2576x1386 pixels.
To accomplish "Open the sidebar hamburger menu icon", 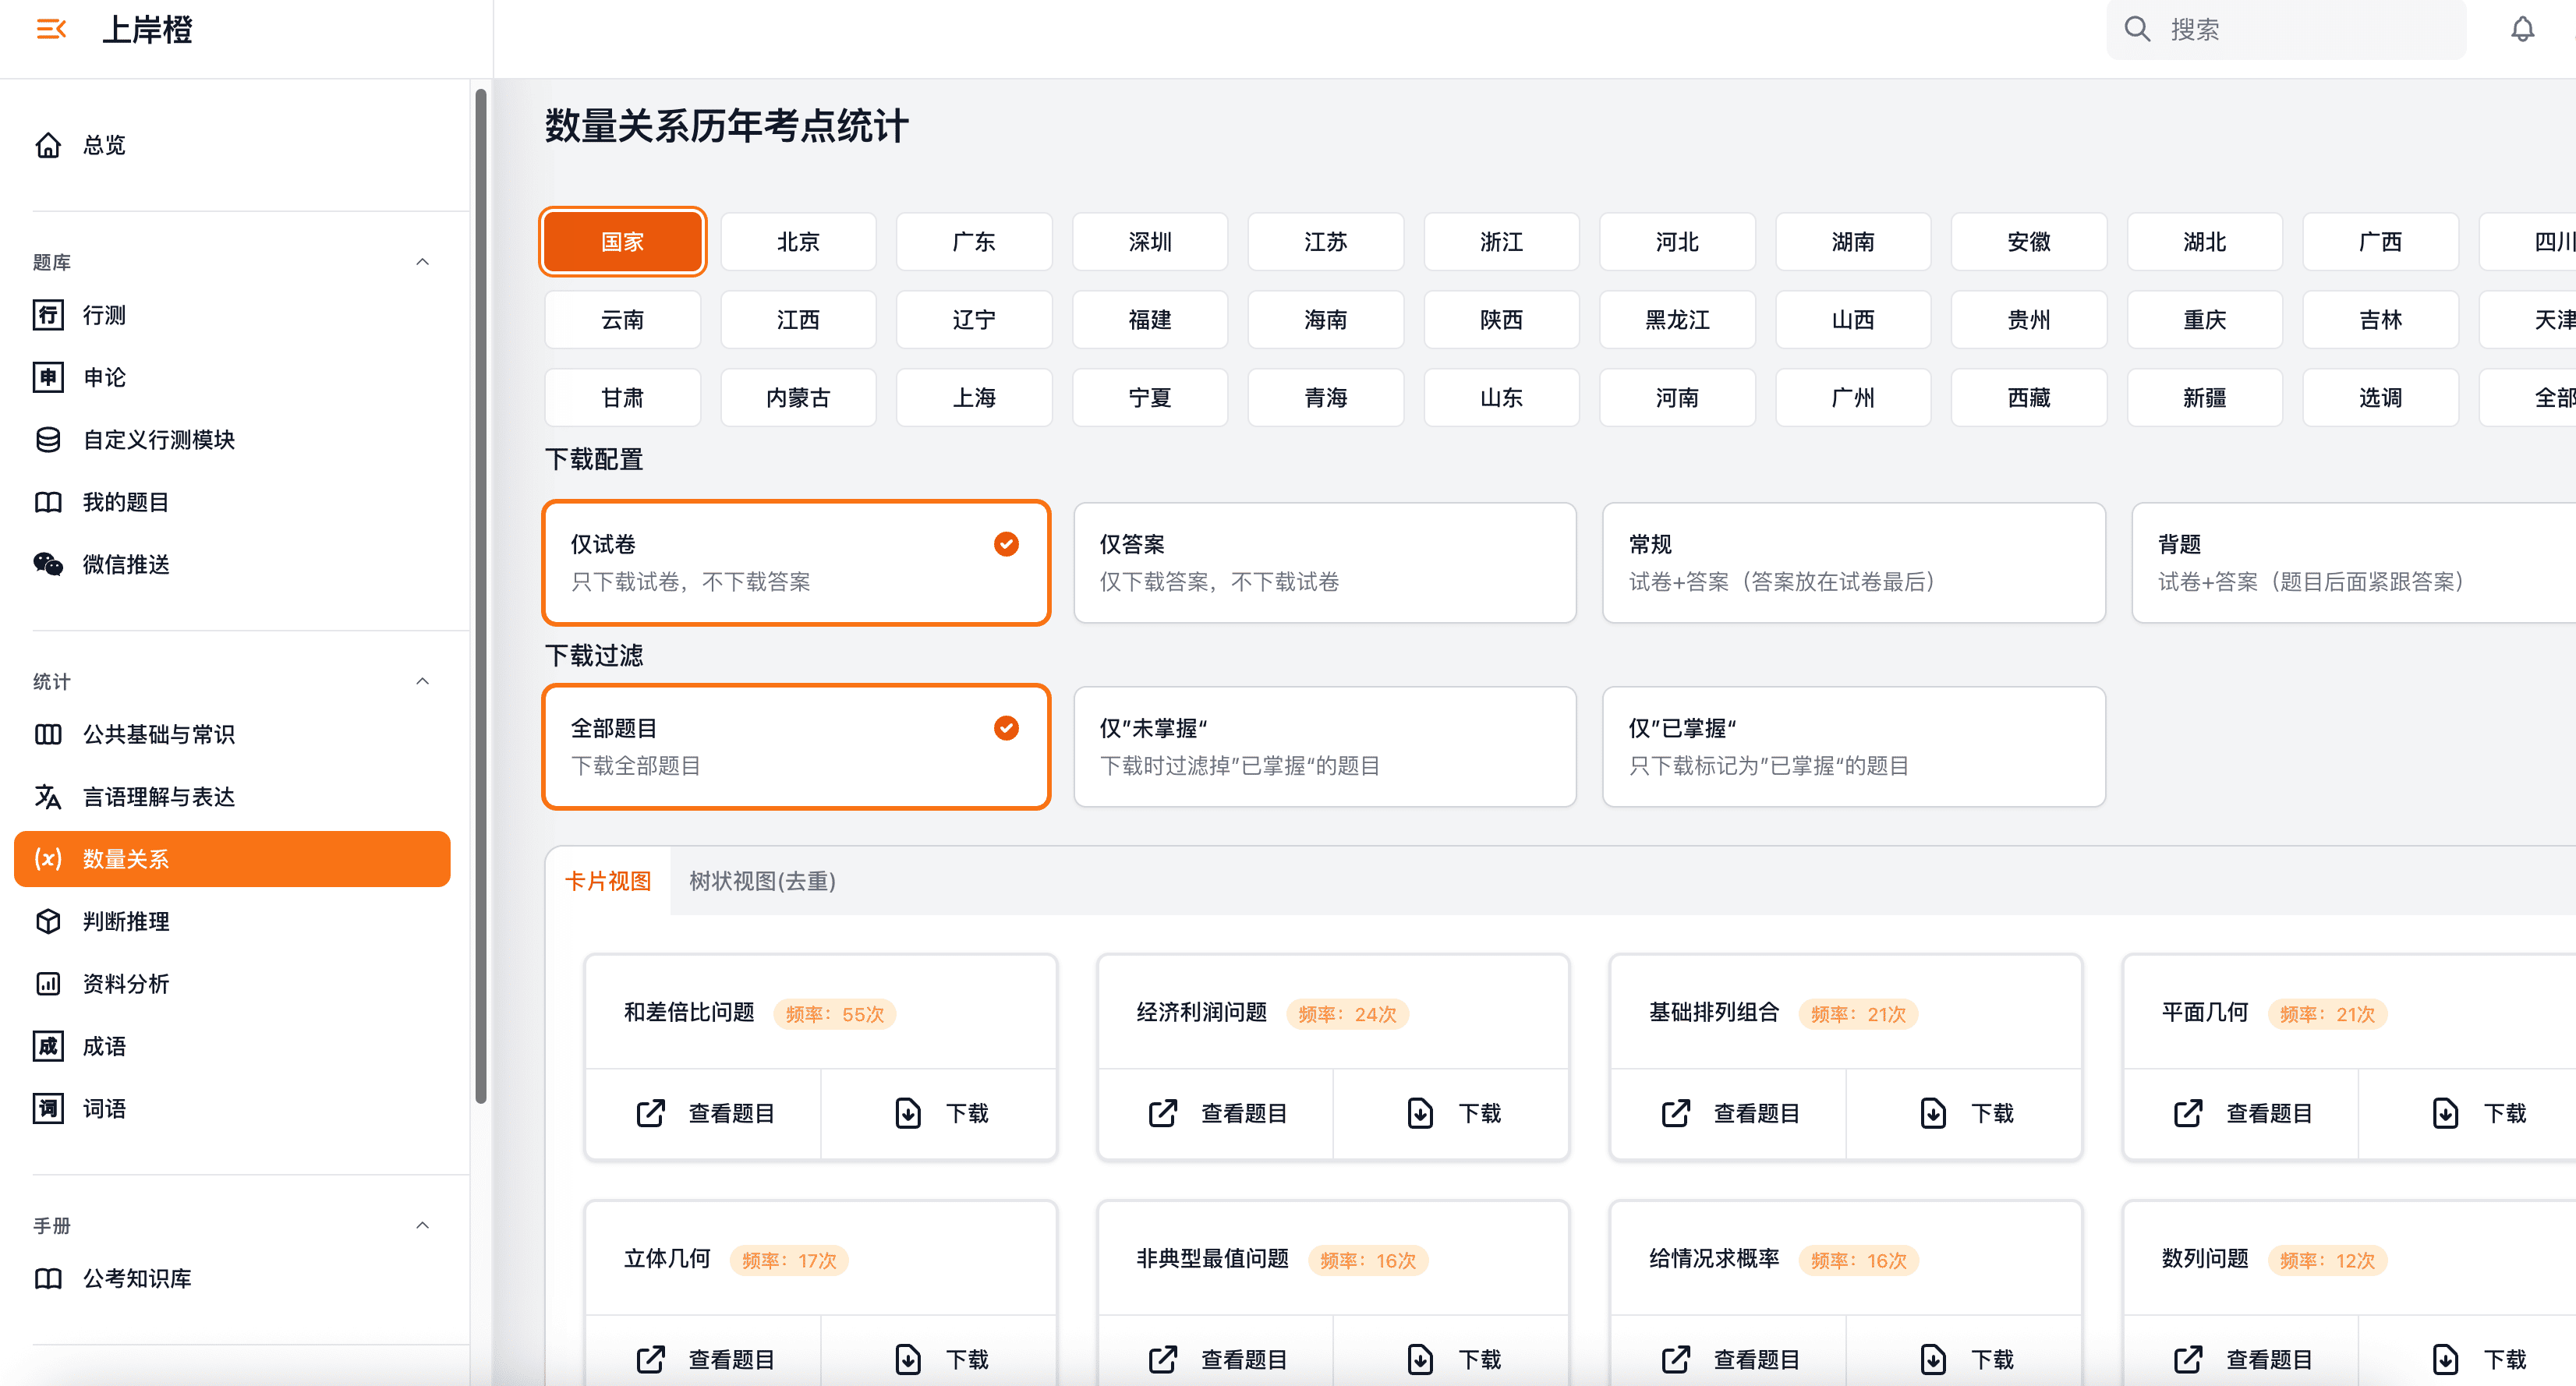I will tap(49, 30).
